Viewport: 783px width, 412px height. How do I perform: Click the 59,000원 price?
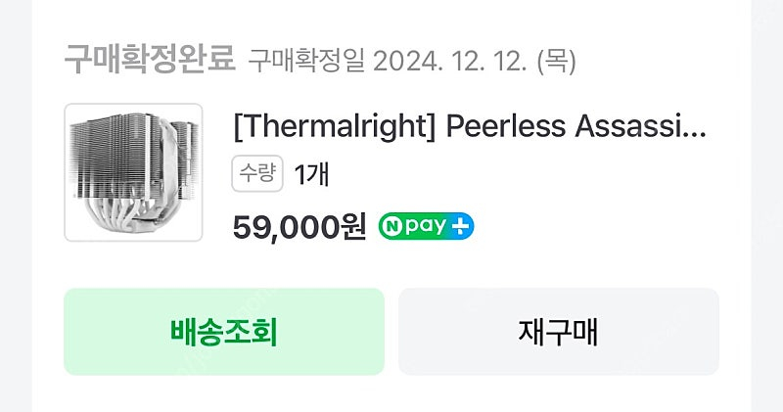point(299,227)
